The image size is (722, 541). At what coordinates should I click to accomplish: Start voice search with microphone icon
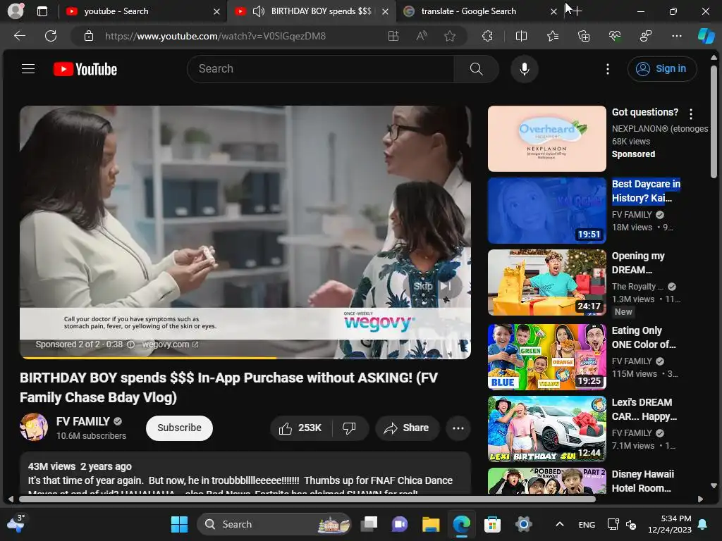point(524,69)
